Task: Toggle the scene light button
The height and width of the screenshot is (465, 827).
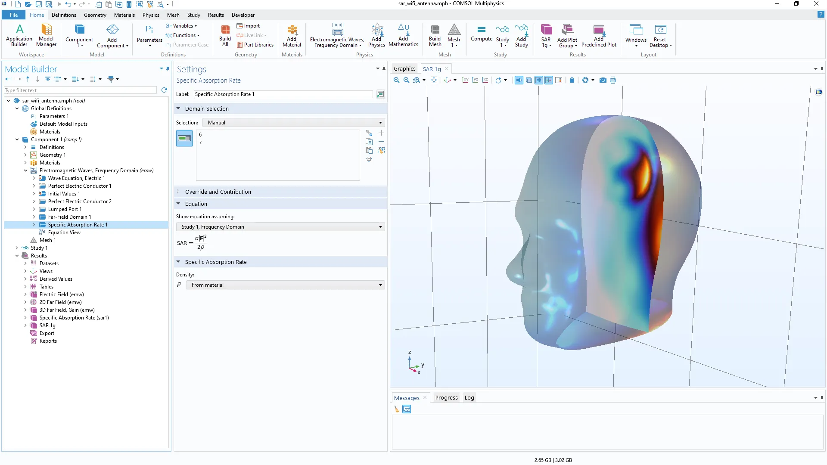Action: point(519,80)
